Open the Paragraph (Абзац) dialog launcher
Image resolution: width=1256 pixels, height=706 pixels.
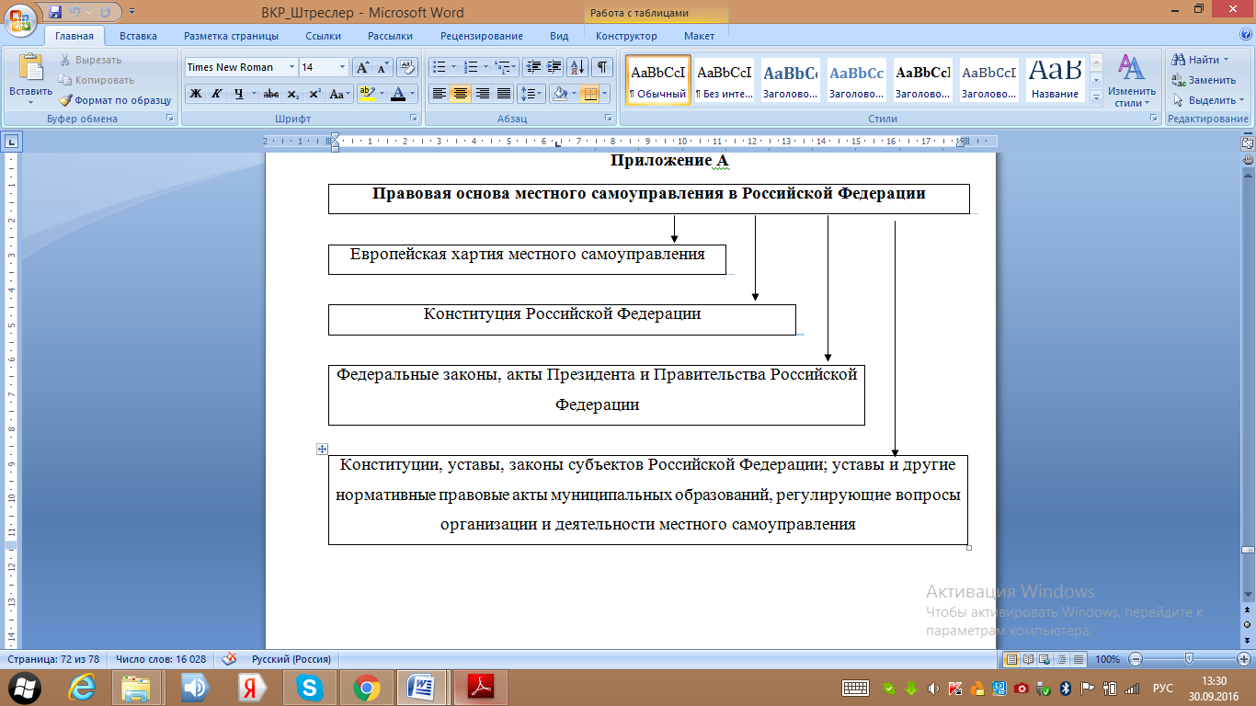[609, 119]
